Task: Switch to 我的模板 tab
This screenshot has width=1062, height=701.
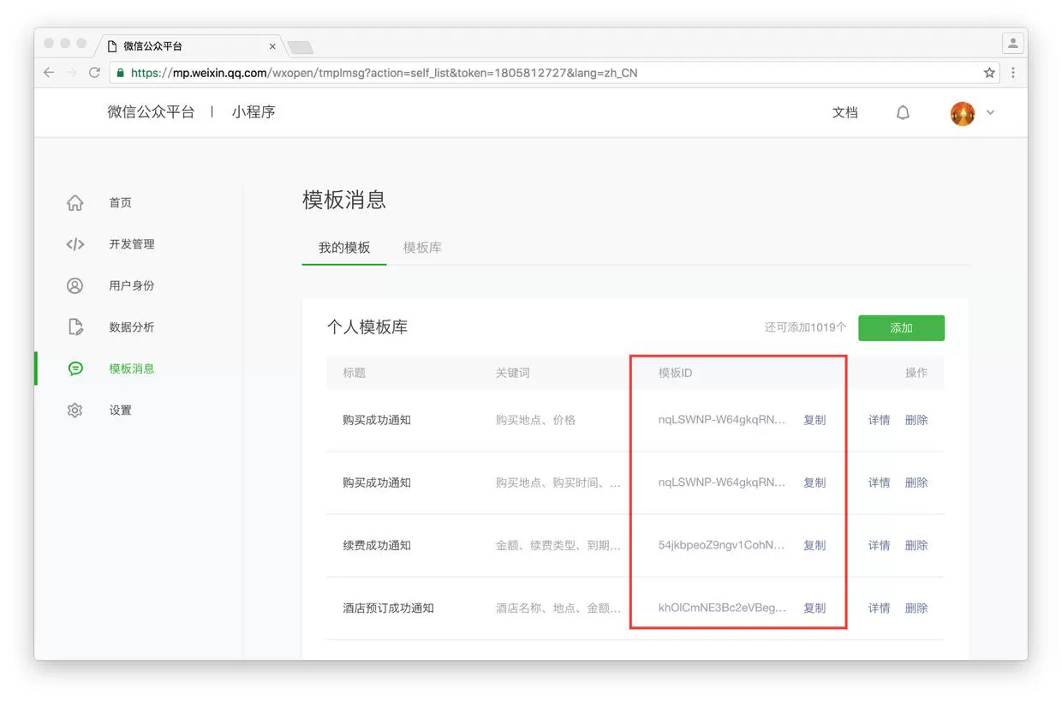Action: point(344,248)
